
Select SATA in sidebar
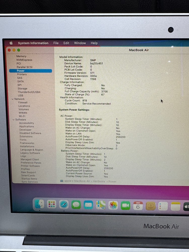[x=21, y=81]
